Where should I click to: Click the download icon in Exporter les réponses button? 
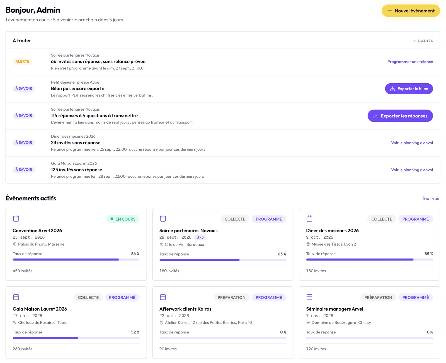(376, 116)
